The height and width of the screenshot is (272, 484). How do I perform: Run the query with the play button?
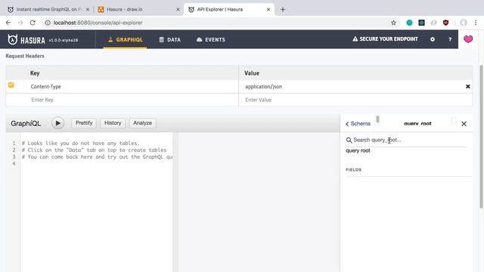[57, 123]
